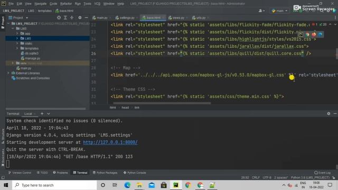Image resolution: width=338 pixels, height=190 pixels.
Task: Open the user account icon in toolbar
Action: coord(261,11)
